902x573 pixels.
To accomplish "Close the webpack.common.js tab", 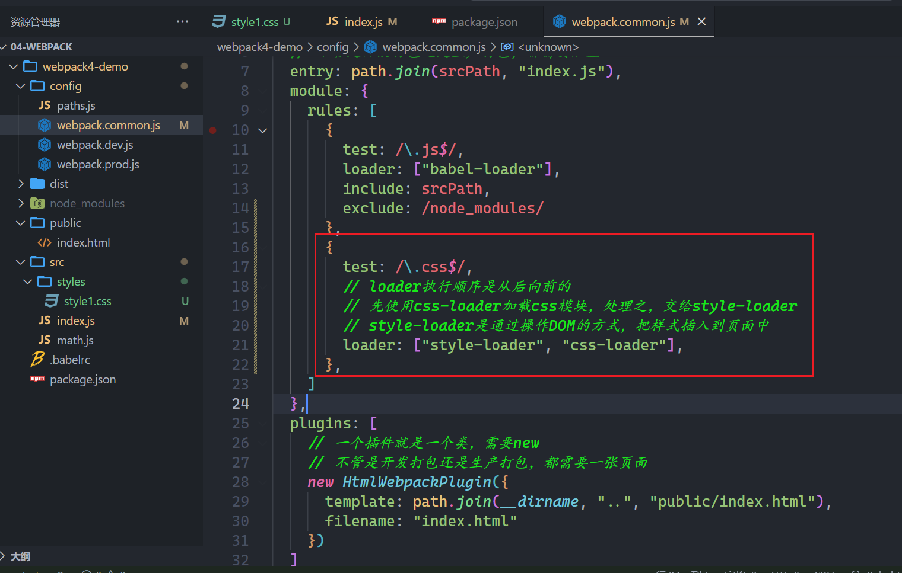I will click(701, 22).
